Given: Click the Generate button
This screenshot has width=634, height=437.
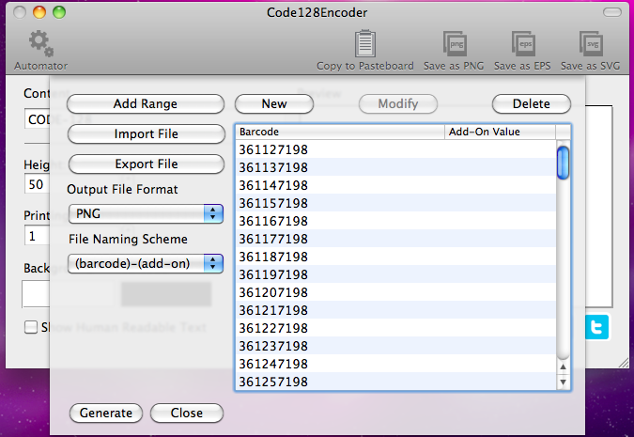Looking at the screenshot, I should [105, 413].
